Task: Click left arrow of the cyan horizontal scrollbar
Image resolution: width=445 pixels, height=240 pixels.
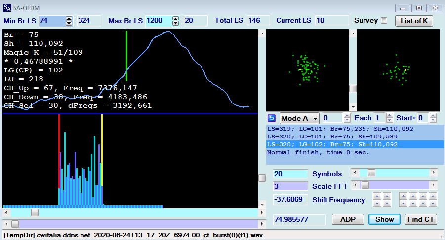Action: [x=6, y=212]
